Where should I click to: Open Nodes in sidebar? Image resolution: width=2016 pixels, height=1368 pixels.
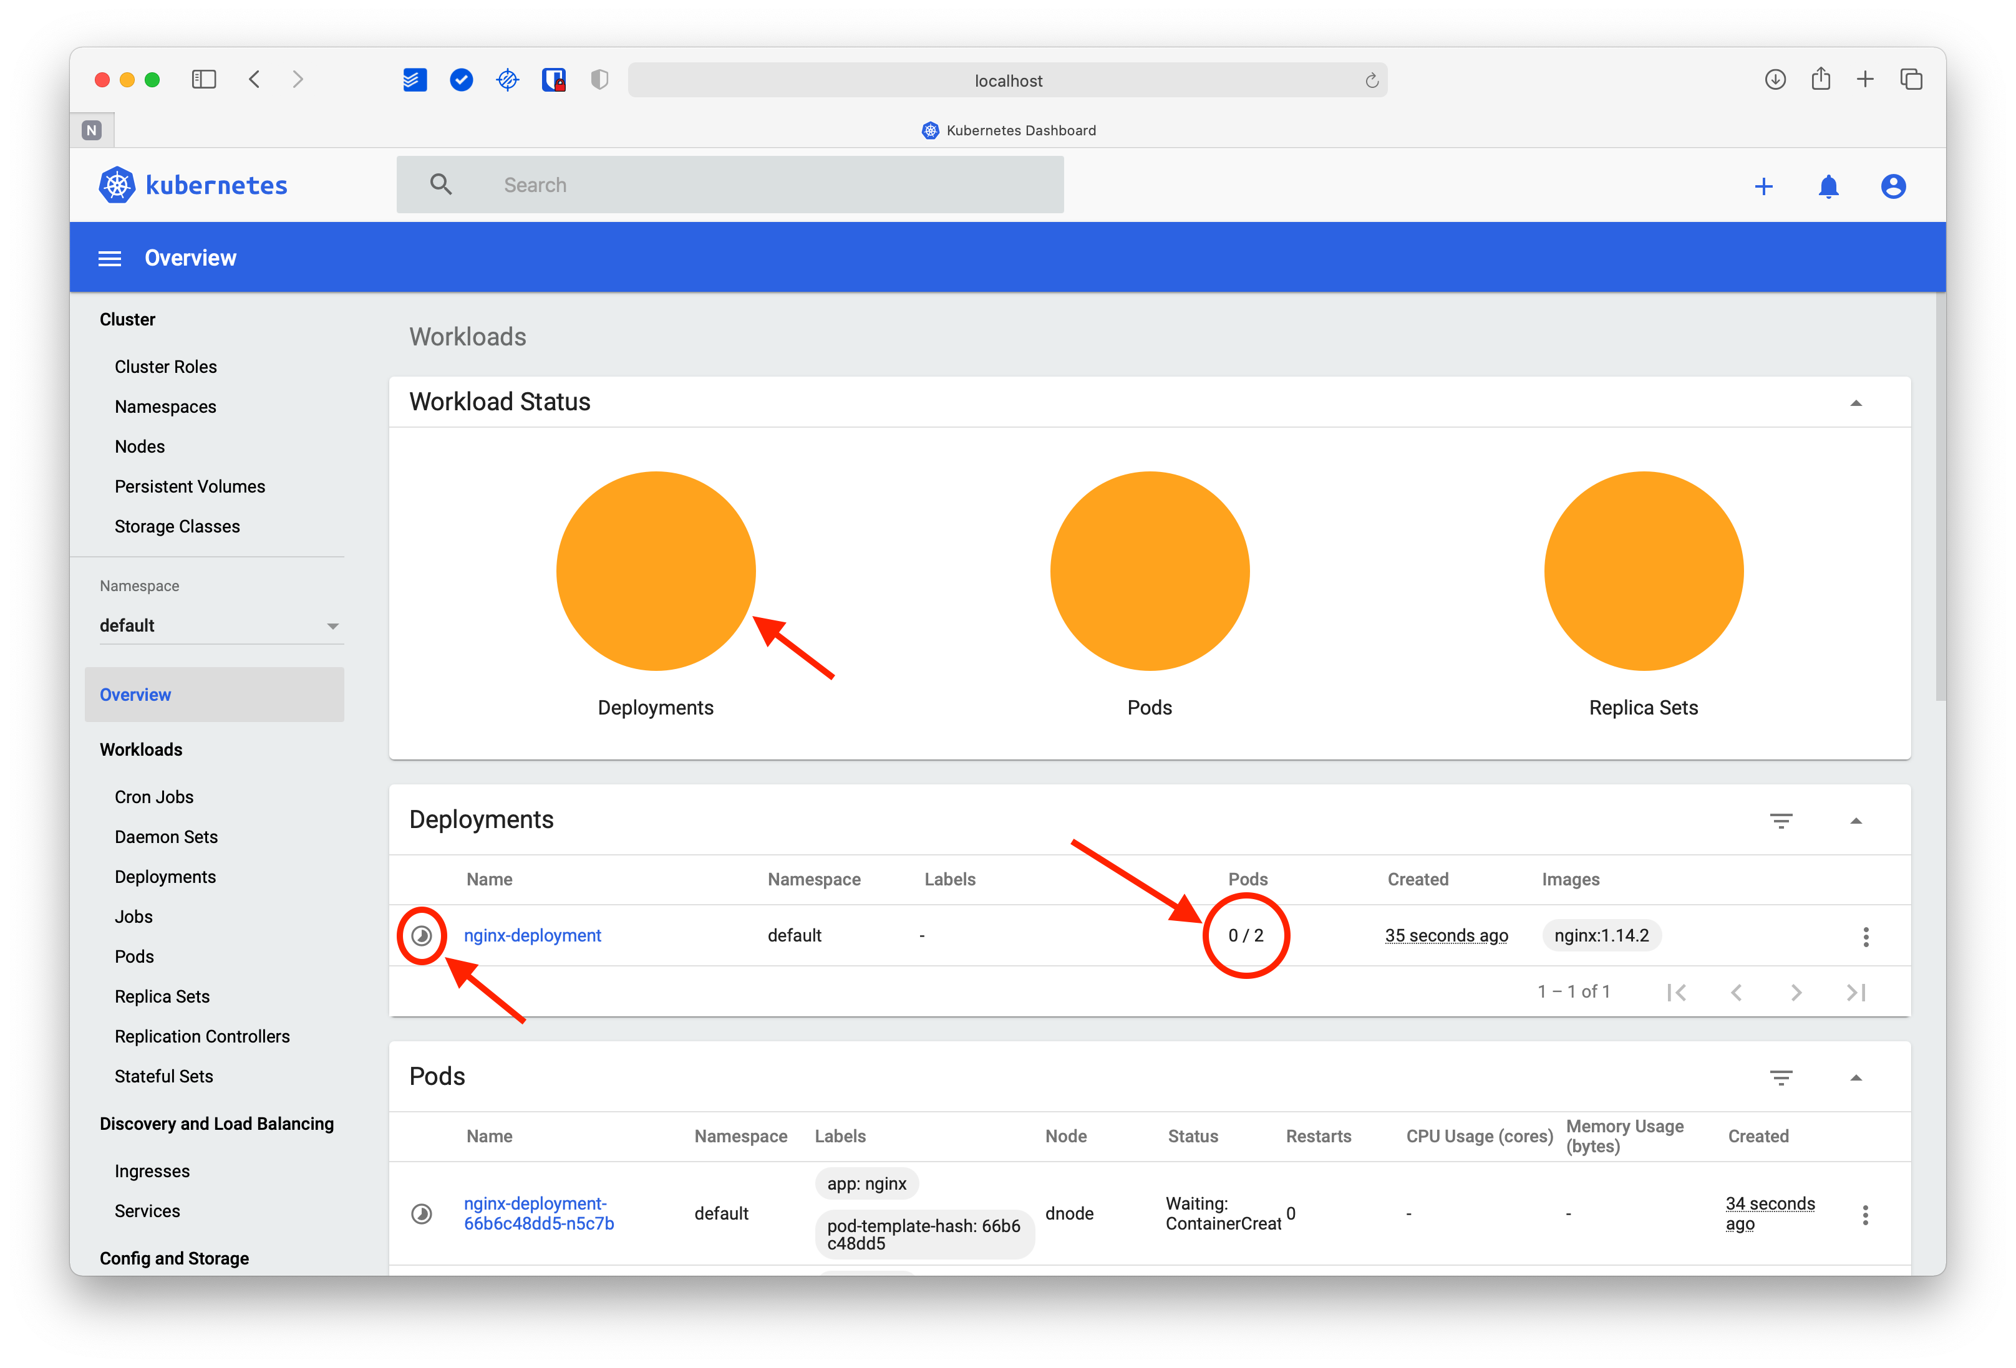[x=140, y=446]
